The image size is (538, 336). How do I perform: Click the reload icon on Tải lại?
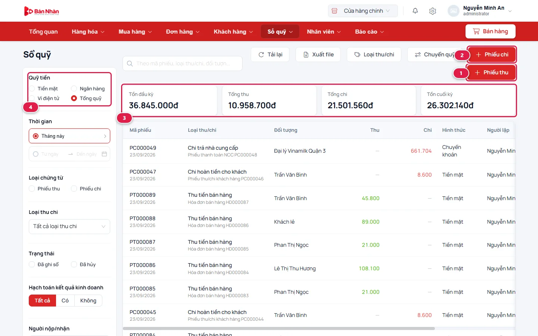pyautogui.click(x=261, y=55)
